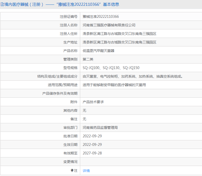Click the empty 变更情况 value cell
Viewport: 202px width, 176px height.
point(141,162)
